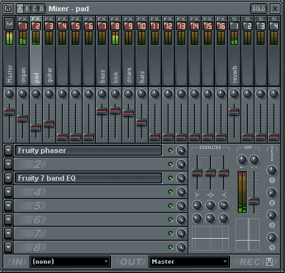Click the low band equalizer gain fader
This screenshot has width=285, height=273.
(197, 173)
